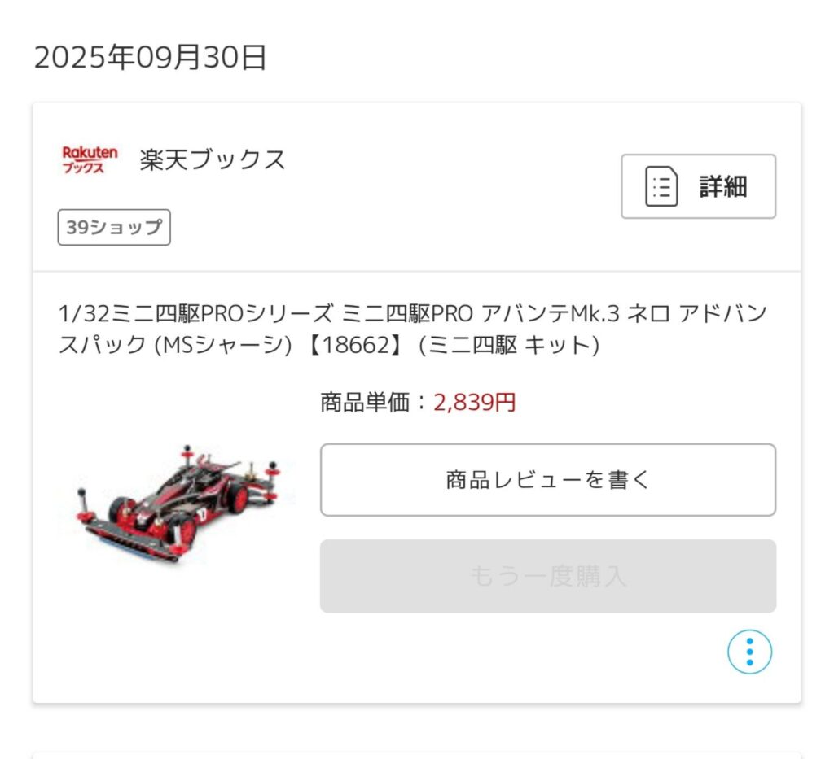
Task: Write a review with 商品レビューを書く
Action: pyautogui.click(x=548, y=480)
